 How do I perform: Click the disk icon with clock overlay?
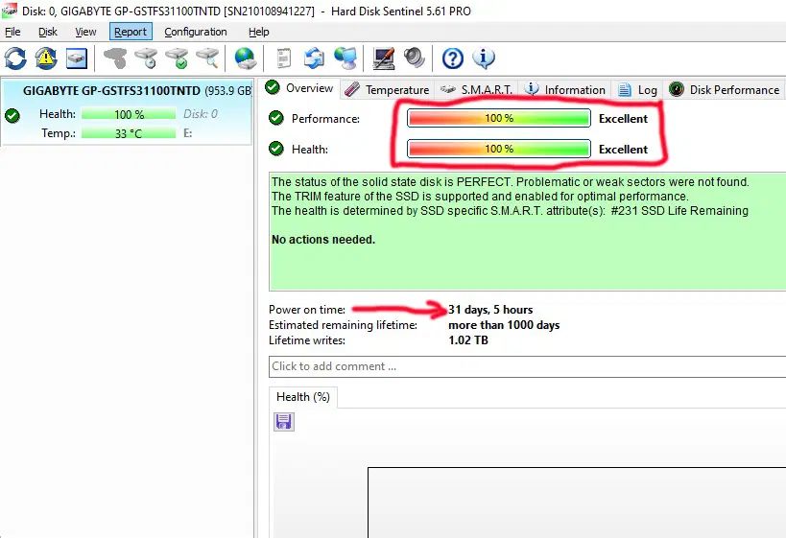click(x=147, y=58)
